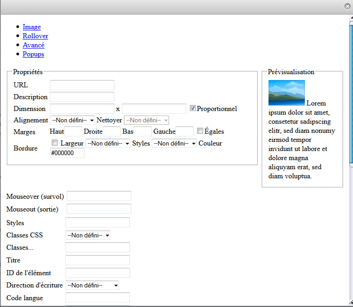353x307 pixels.
Task: Click the preview landscape image thumbnail
Action: click(x=287, y=93)
